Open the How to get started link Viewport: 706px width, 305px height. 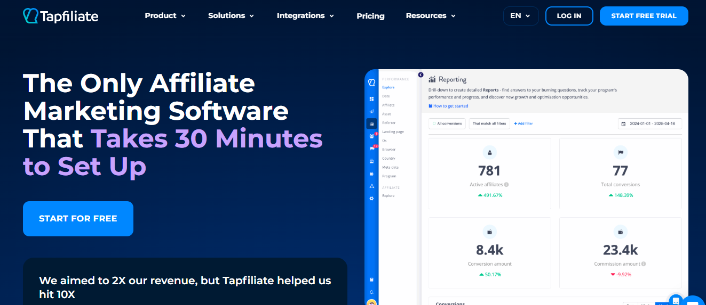[448, 106]
